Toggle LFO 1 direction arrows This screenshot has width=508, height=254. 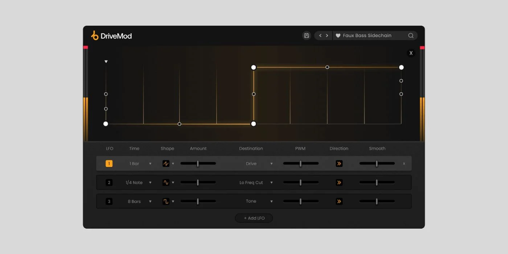tap(339, 163)
